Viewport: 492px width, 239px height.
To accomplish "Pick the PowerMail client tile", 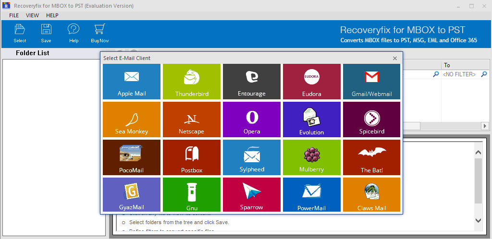I will [x=311, y=194].
